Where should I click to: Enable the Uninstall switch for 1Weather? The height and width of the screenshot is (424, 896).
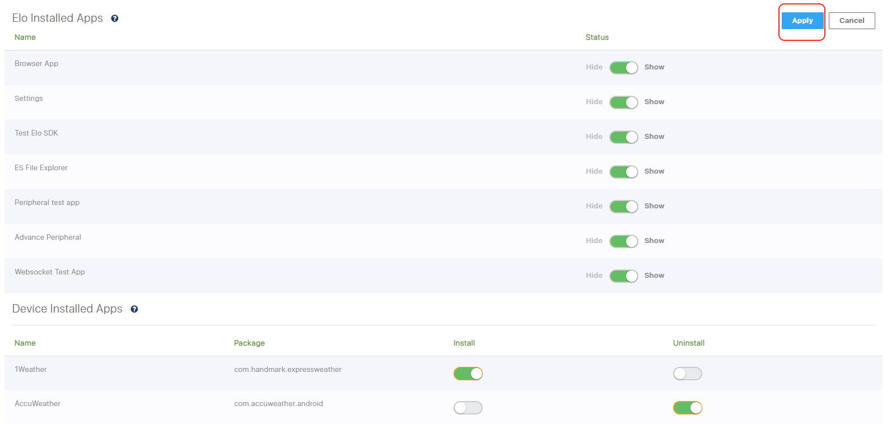(x=688, y=374)
